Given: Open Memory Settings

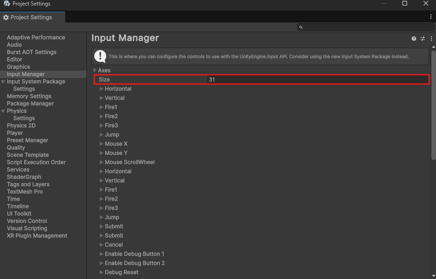Looking at the screenshot, I should point(29,96).
